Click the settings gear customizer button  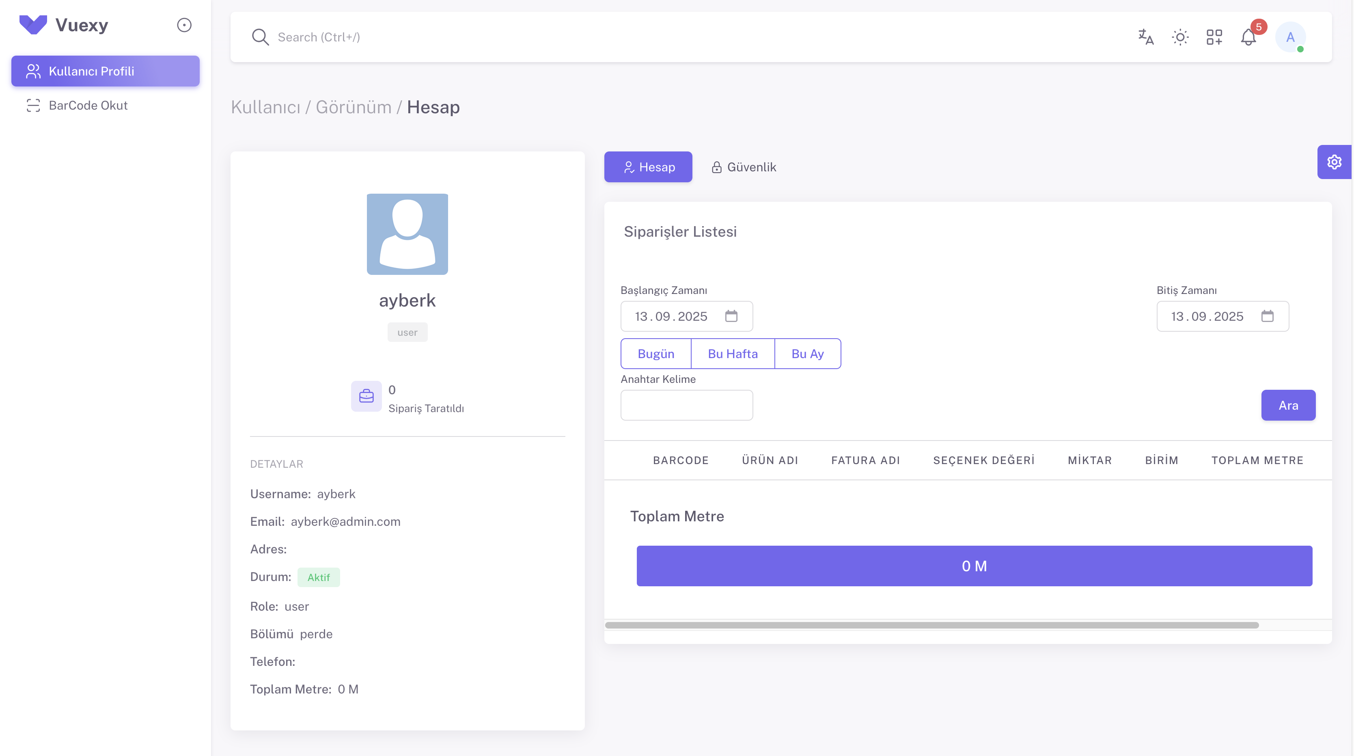click(1334, 162)
